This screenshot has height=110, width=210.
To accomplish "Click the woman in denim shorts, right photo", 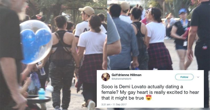I will click(x=181, y=39).
